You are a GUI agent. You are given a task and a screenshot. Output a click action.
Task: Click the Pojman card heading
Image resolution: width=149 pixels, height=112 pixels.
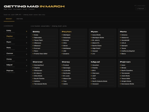click(x=125, y=62)
